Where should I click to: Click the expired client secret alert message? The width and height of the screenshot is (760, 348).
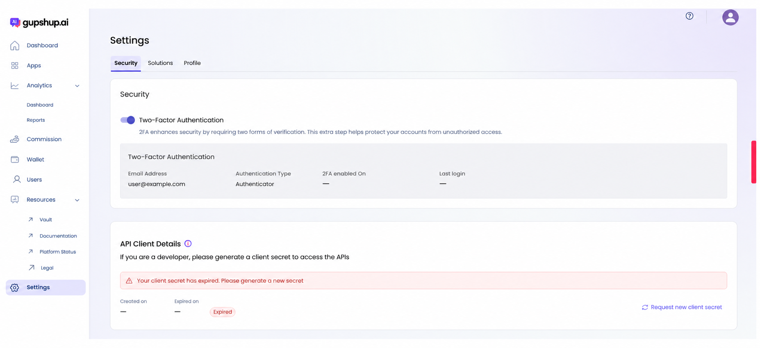tap(423, 281)
